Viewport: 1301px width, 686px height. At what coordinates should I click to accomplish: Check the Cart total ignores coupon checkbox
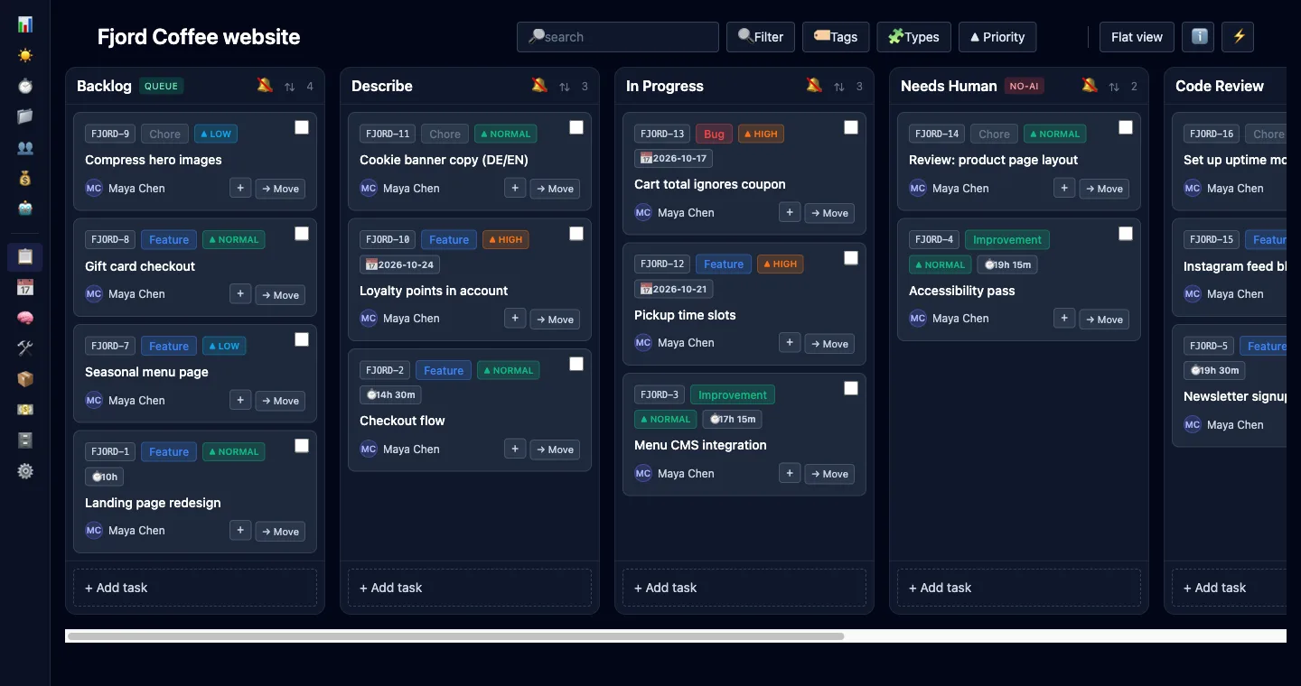851,127
